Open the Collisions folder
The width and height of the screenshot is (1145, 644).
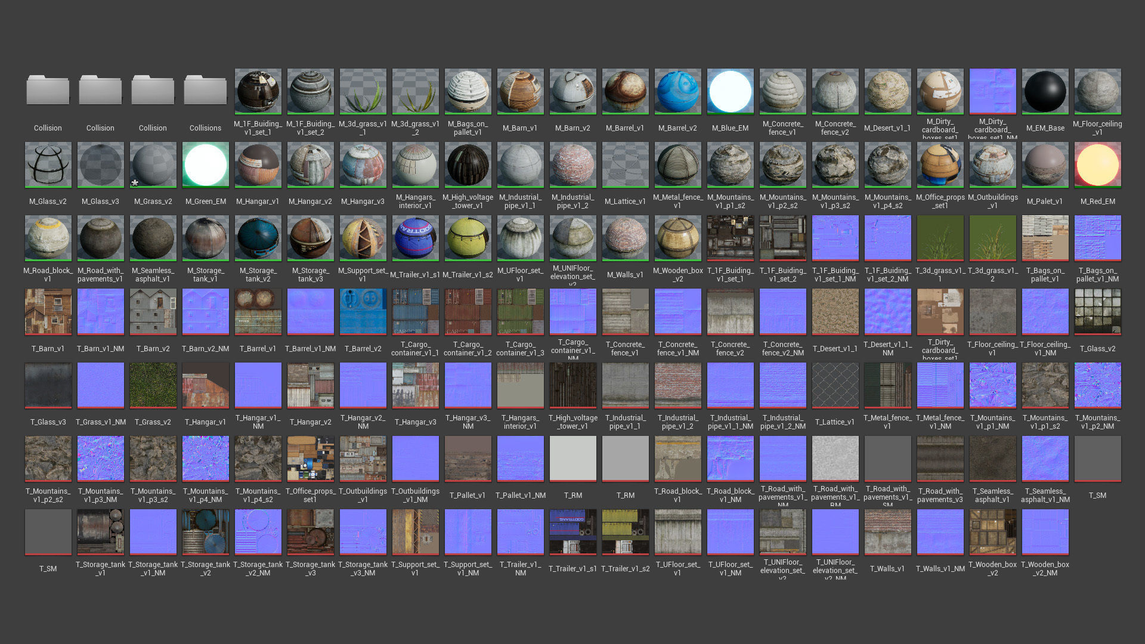205,91
